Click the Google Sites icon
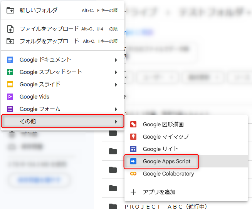252x209 pixels. click(x=133, y=149)
